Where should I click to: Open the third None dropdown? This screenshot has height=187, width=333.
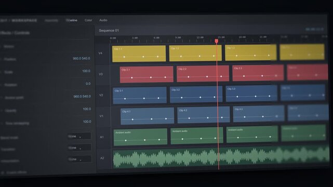[x=79, y=159]
